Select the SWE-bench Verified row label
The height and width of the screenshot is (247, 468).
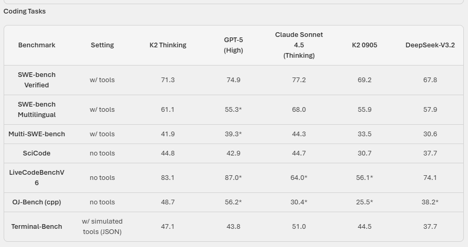pyautogui.click(x=36, y=80)
